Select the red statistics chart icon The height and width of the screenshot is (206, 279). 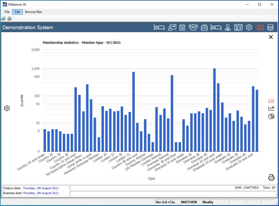[x=260, y=27]
